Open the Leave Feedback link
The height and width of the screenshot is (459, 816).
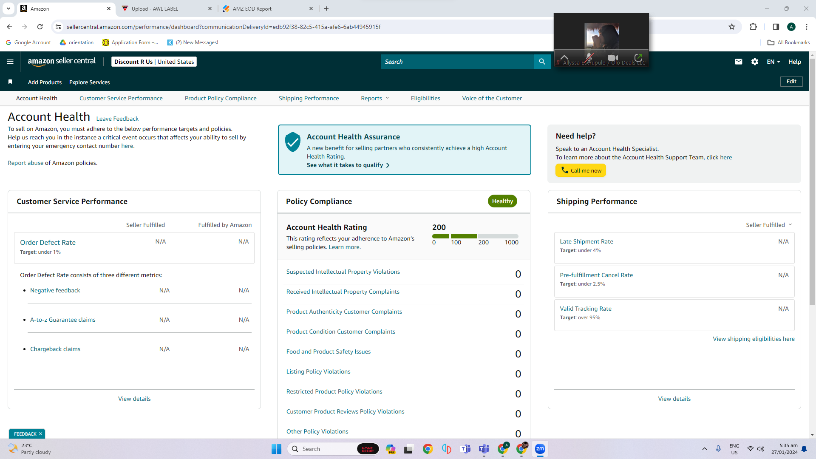click(x=117, y=119)
